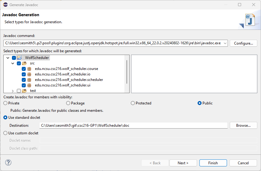
Task: Uncheck the wolf_scheduler.io package checkbox
Action: [x=24, y=74]
